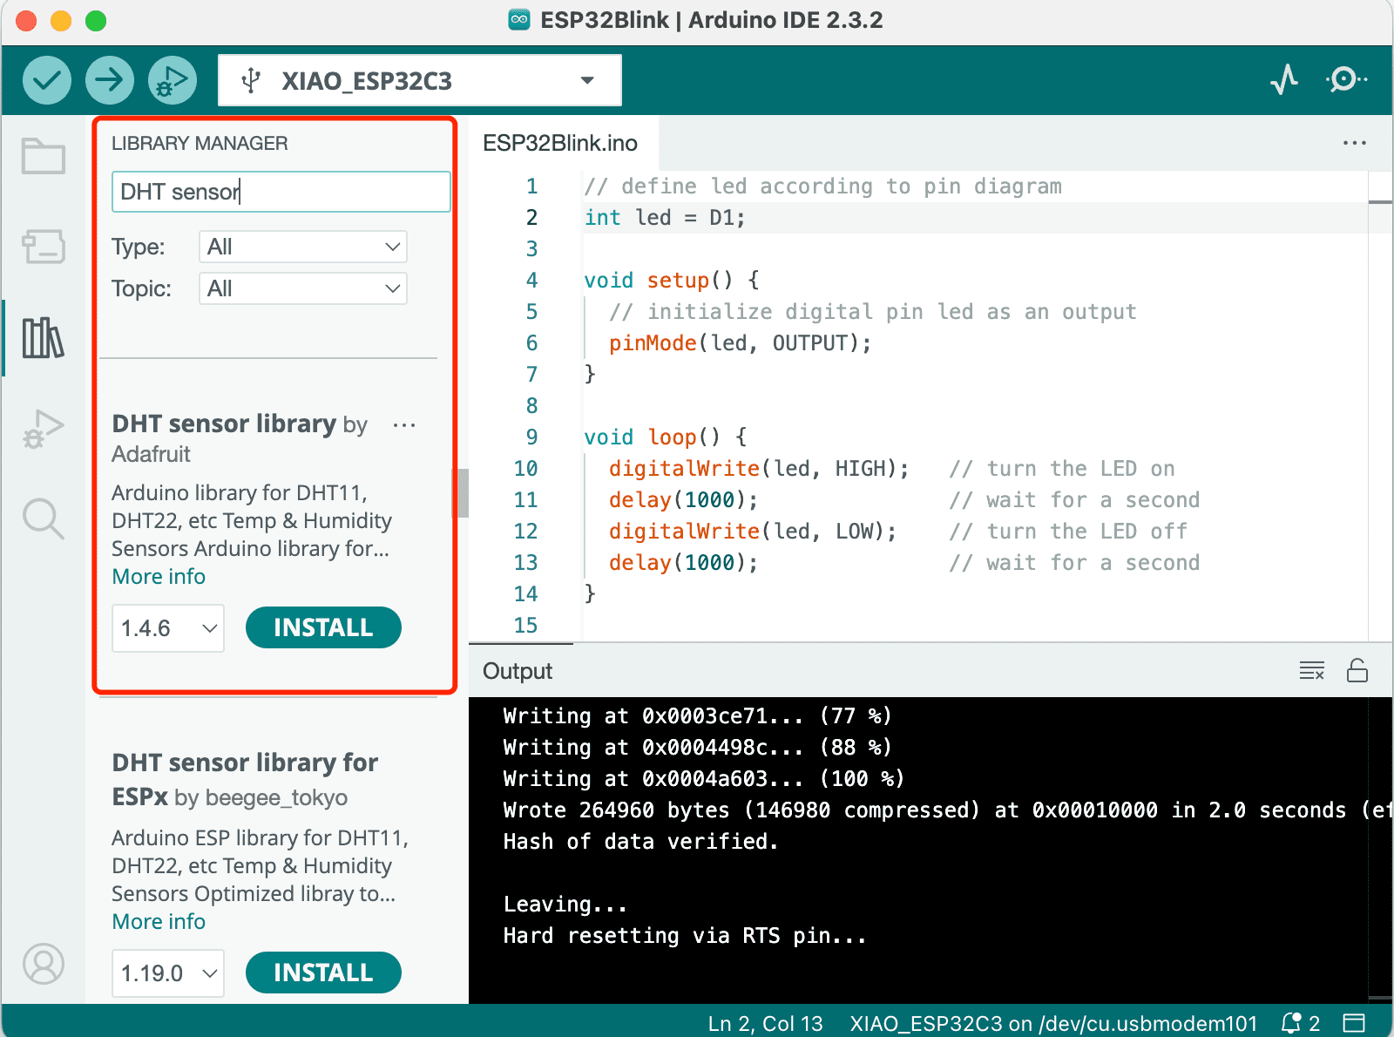Screen dimensions: 1394x1037
Task: Click the board port status bar entry
Action: click(1053, 1023)
